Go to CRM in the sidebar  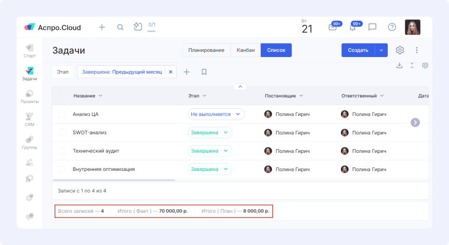point(30,119)
